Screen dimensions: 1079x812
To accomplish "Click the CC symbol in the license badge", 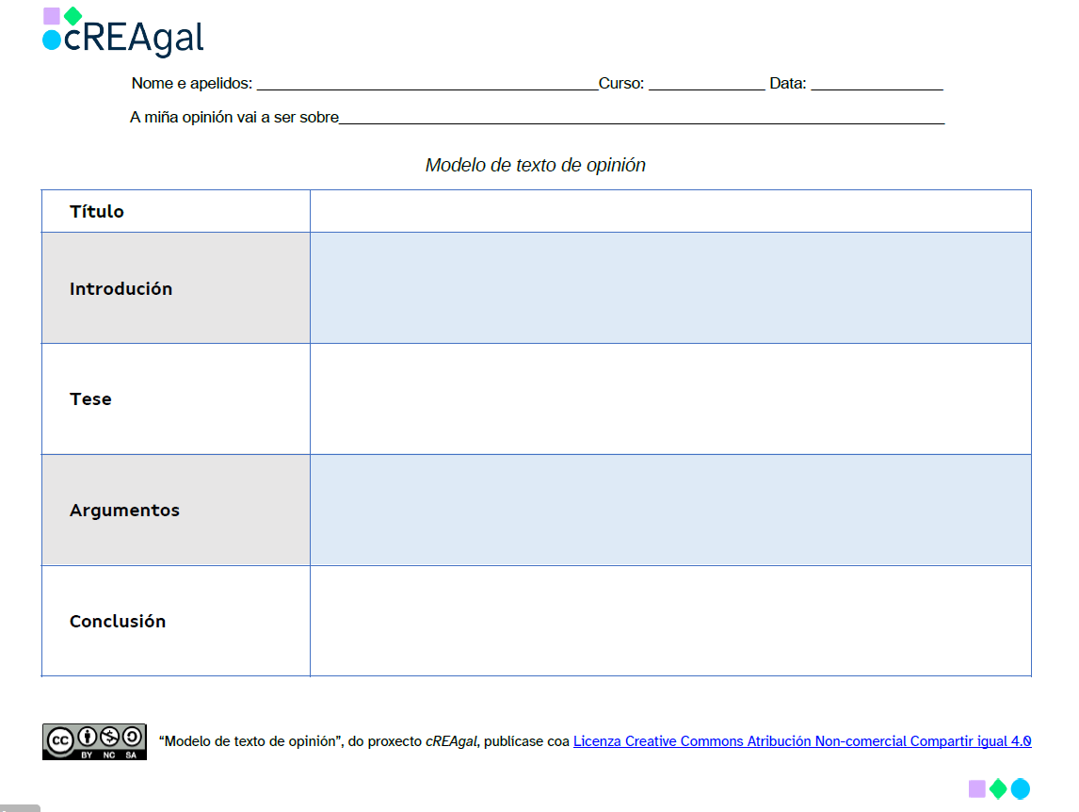I will (x=61, y=739).
